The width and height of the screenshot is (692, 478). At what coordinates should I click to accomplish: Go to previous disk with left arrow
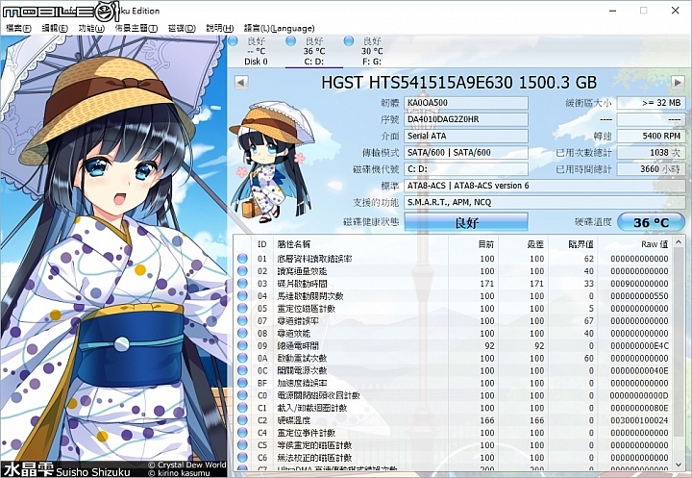(241, 82)
